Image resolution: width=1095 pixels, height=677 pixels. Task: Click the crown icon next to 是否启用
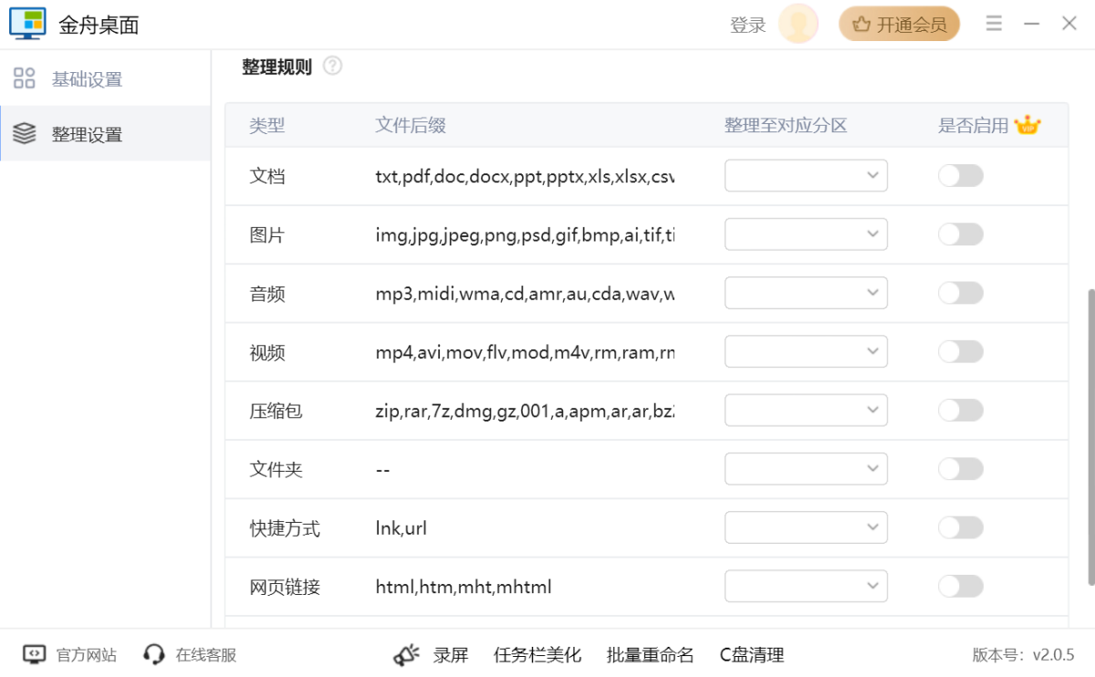tap(1027, 125)
